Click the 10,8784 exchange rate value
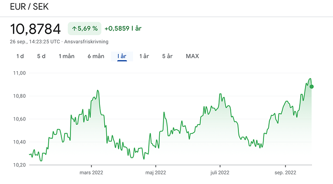Screen dimensions: 333x184 [x=35, y=29]
